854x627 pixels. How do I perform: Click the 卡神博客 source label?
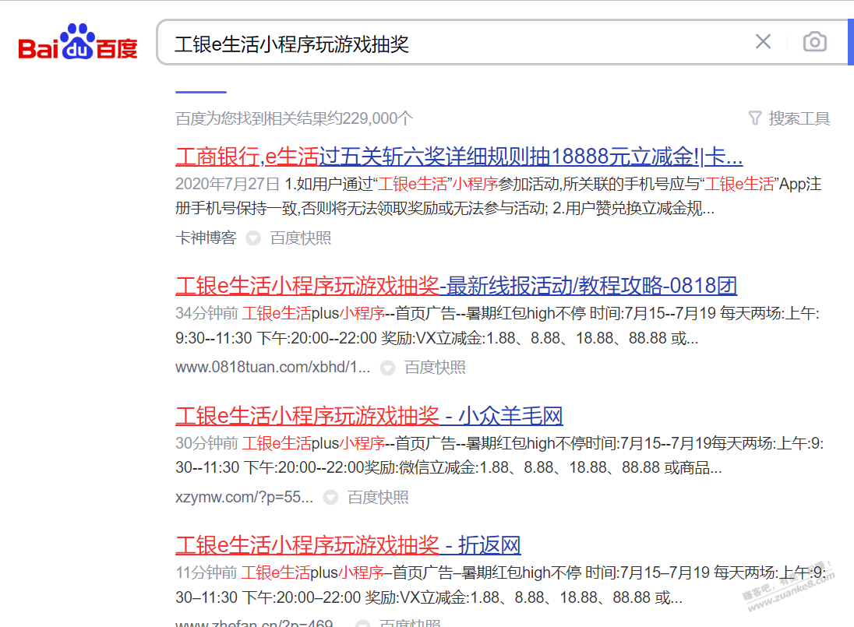pyautogui.click(x=206, y=238)
